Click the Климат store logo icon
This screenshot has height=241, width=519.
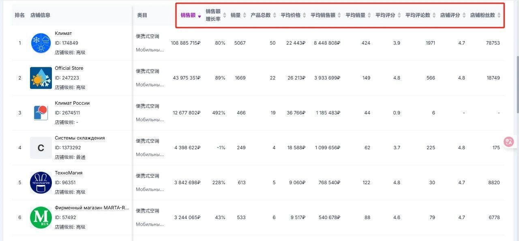click(41, 43)
